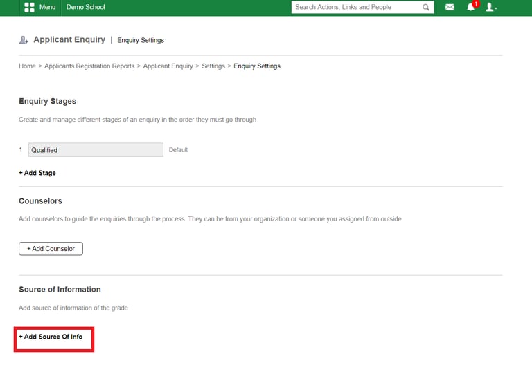Click the red notification count badge
This screenshot has height=374, width=532.
click(476, 3)
